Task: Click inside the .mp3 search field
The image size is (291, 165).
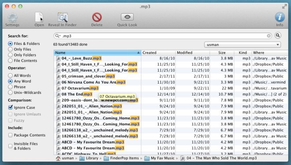Action: tap(163, 36)
